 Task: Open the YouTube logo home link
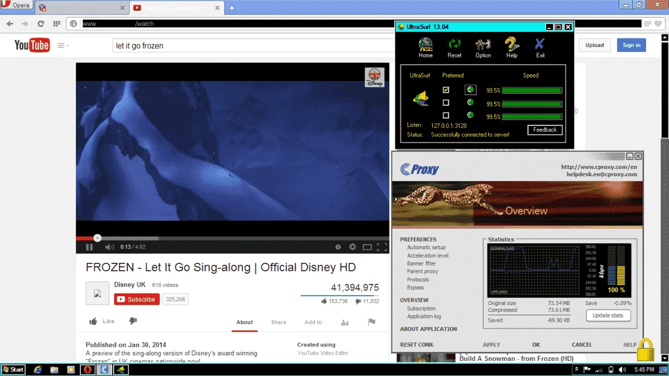[32, 45]
